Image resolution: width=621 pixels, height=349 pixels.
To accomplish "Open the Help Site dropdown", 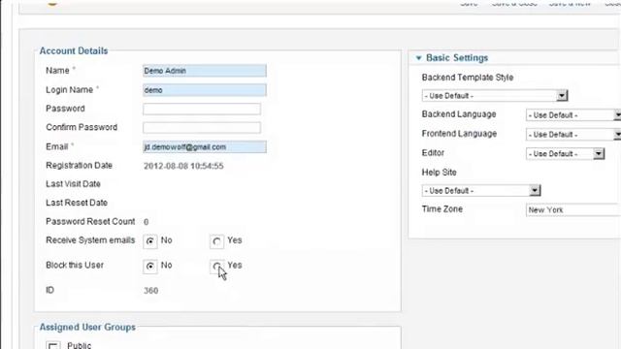I will [x=481, y=190].
